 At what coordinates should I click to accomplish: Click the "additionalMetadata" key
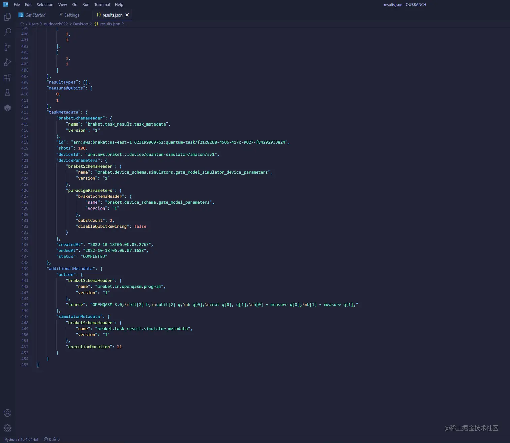pos(71,269)
